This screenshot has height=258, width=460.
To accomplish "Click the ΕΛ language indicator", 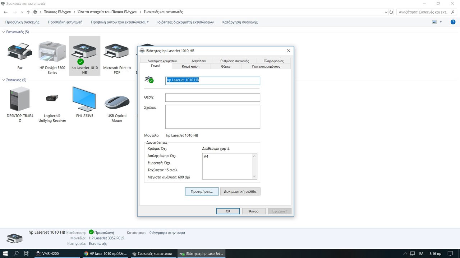I will (421, 253).
